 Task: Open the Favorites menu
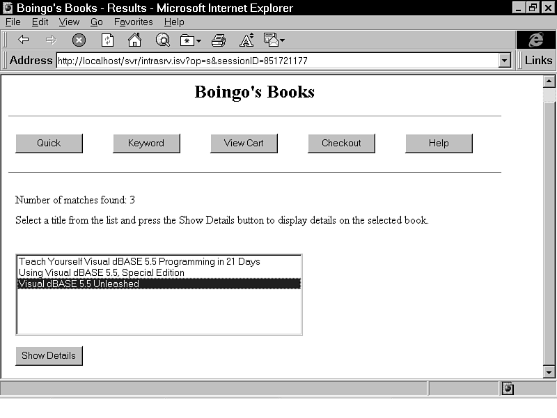point(133,22)
